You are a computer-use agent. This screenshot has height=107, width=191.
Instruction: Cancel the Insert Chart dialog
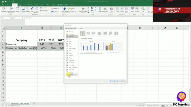(122, 81)
